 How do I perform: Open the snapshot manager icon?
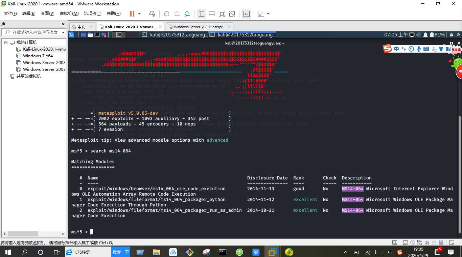tap(187, 14)
